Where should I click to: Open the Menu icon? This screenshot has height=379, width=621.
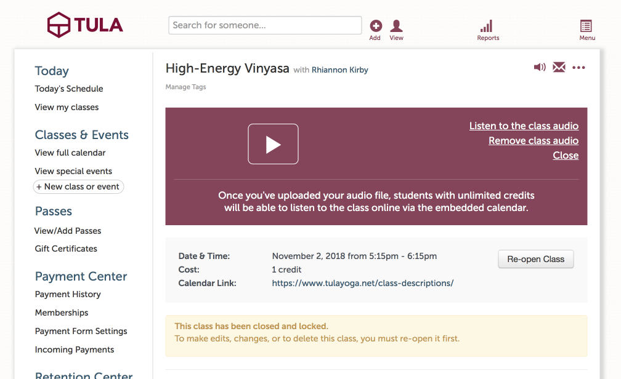pyautogui.click(x=586, y=26)
